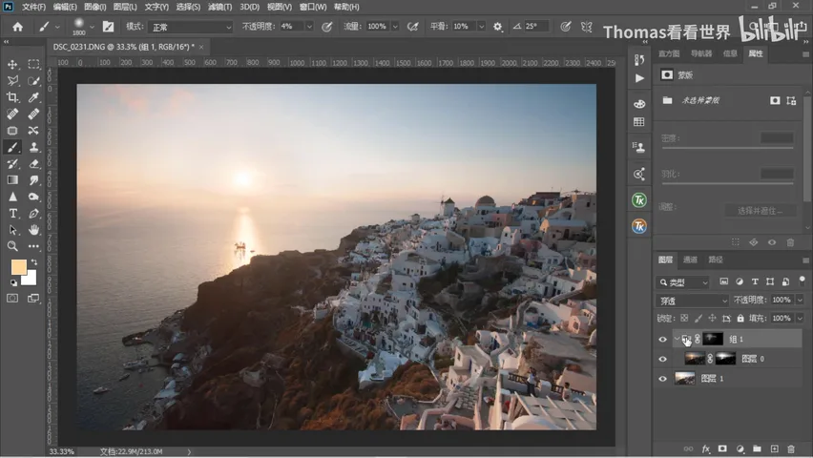Image resolution: width=813 pixels, height=458 pixels.
Task: Open 平滑 smoothing dropdown arrow
Action: pos(481,27)
